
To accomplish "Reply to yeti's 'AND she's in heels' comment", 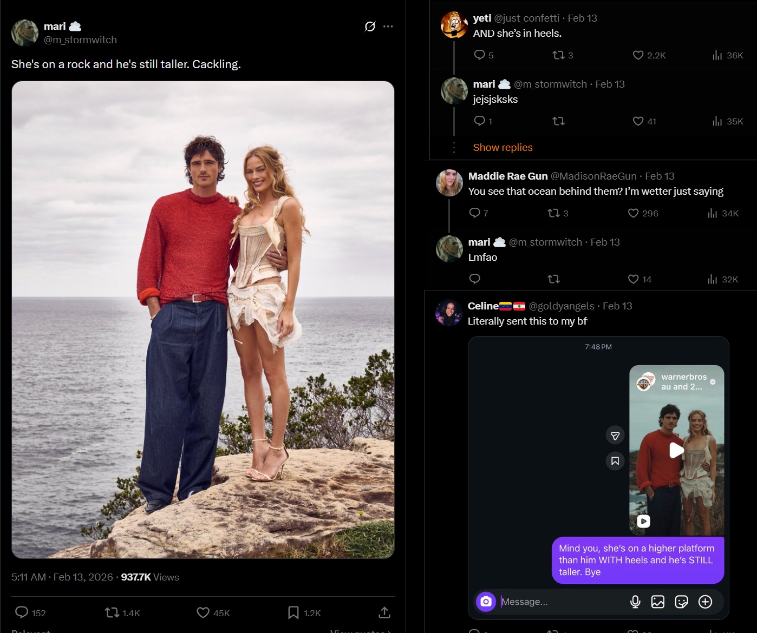I will pos(479,55).
